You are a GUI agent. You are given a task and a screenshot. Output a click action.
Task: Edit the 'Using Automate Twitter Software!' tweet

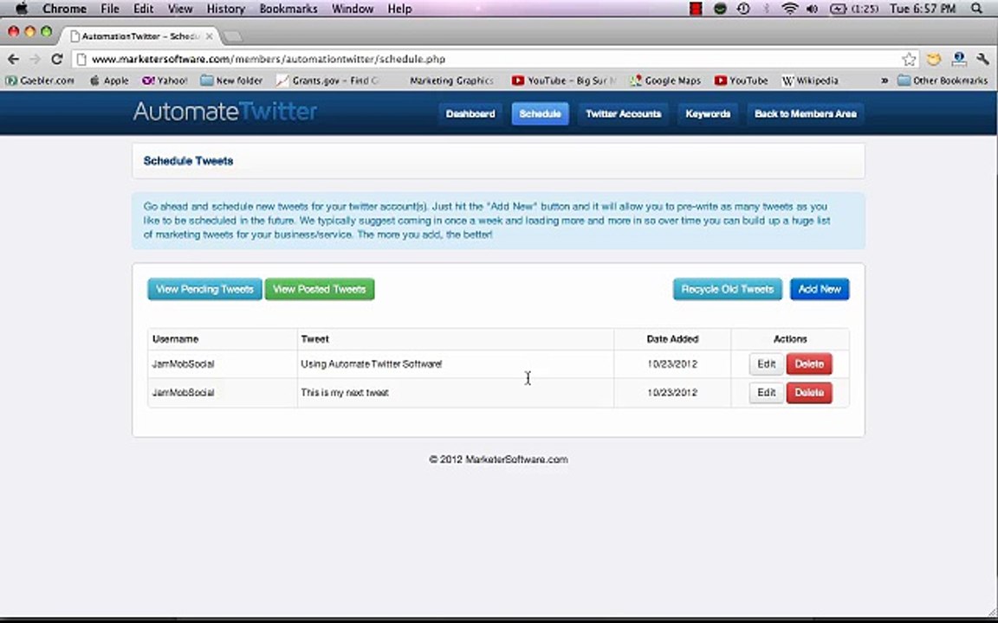(x=767, y=364)
